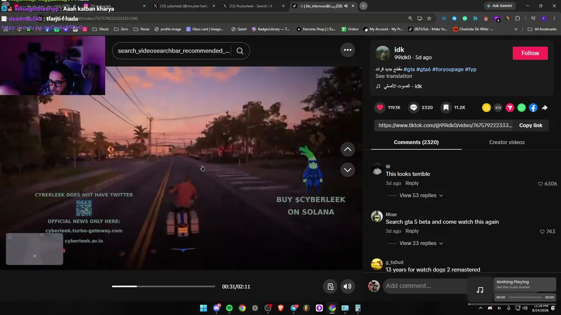This screenshot has width=561, height=315.
Task: Open the three-dot video options menu
Action: tap(348, 50)
